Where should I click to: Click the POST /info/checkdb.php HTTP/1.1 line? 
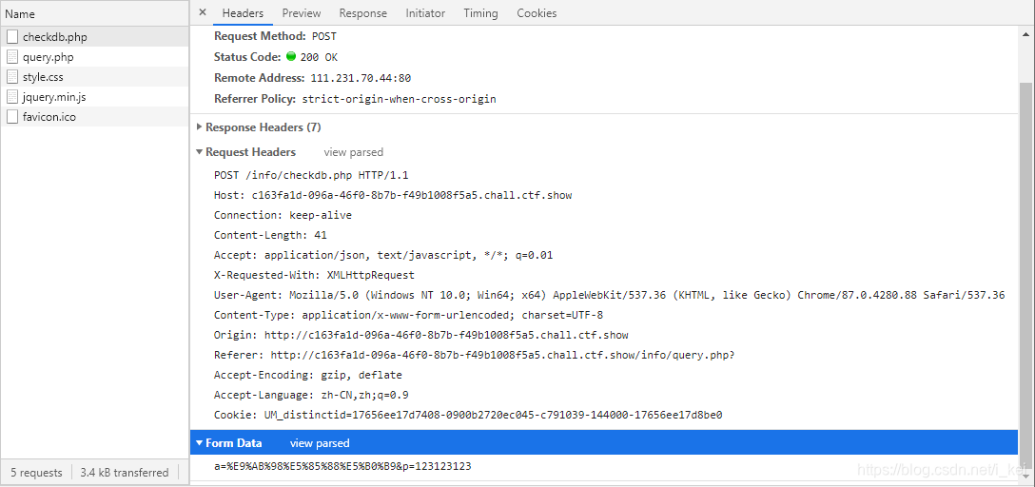[312, 176]
